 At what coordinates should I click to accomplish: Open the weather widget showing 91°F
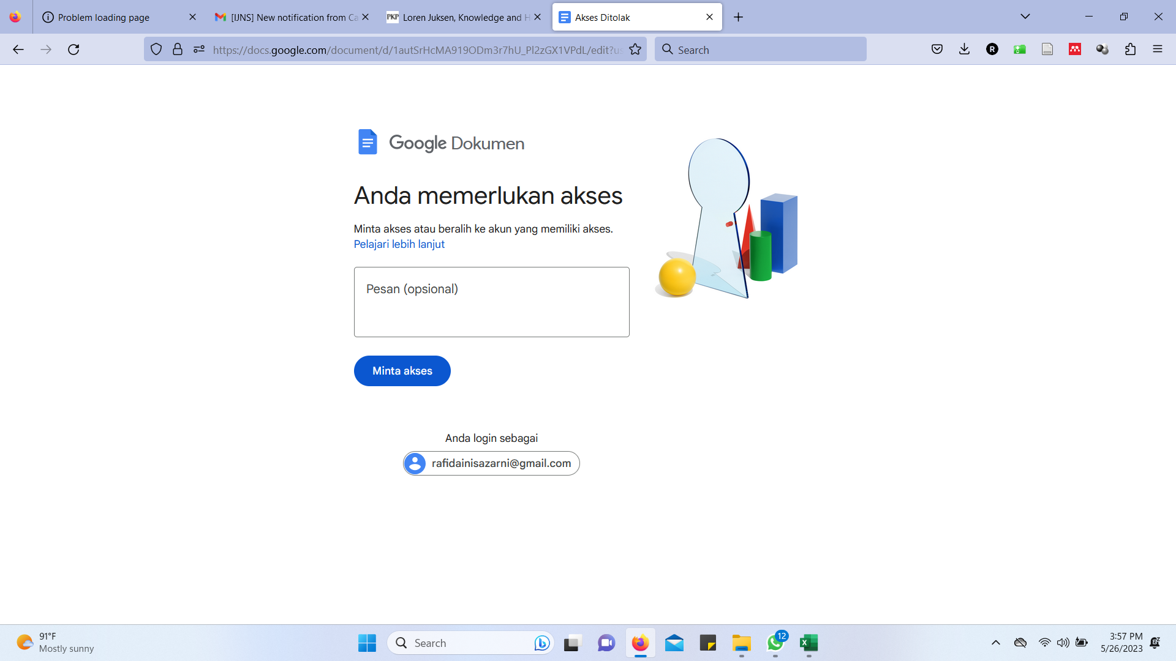pyautogui.click(x=55, y=643)
